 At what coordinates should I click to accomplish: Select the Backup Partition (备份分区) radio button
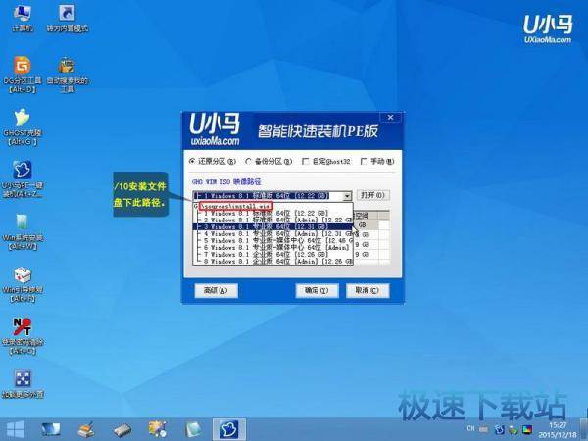269,162
